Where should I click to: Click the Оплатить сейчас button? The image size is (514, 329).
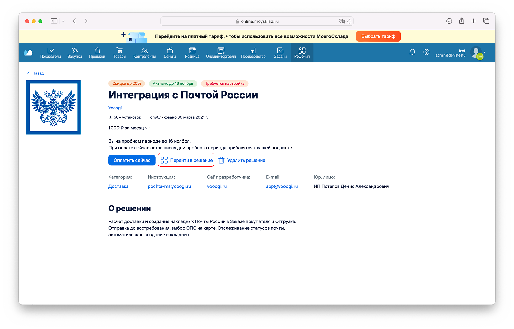[x=132, y=160]
